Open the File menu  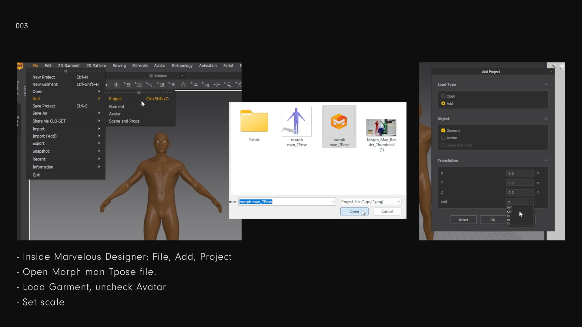35,66
